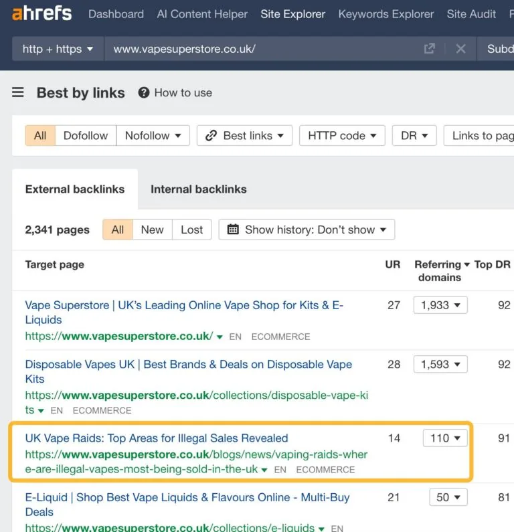
Task: Click the 2,341 pages count
Action: pos(58,230)
